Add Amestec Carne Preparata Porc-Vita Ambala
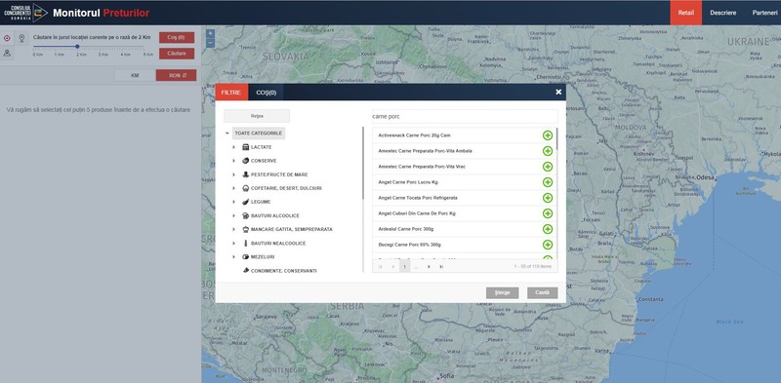781x383 pixels. pyautogui.click(x=548, y=151)
